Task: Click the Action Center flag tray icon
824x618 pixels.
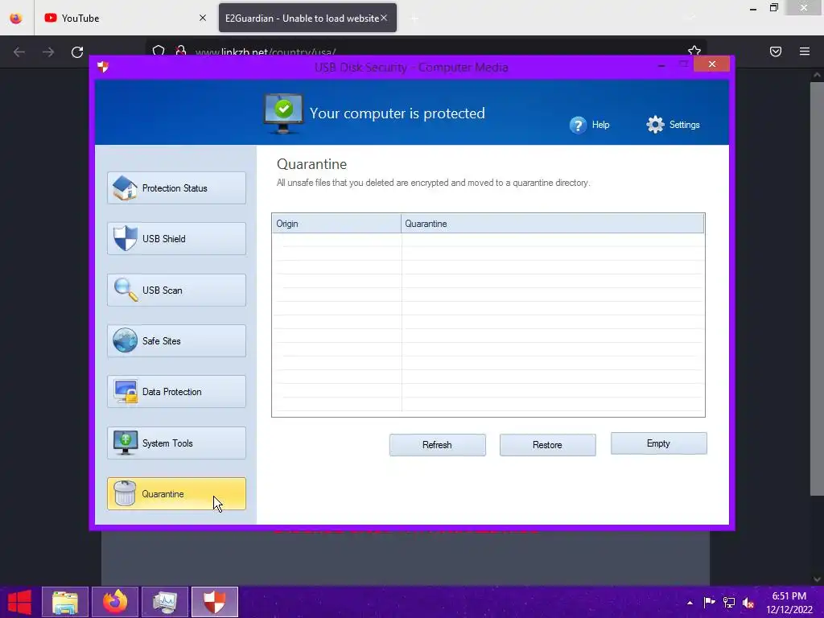Action: tap(709, 603)
